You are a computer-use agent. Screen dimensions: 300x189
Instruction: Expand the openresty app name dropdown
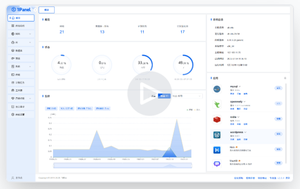click(x=244, y=101)
